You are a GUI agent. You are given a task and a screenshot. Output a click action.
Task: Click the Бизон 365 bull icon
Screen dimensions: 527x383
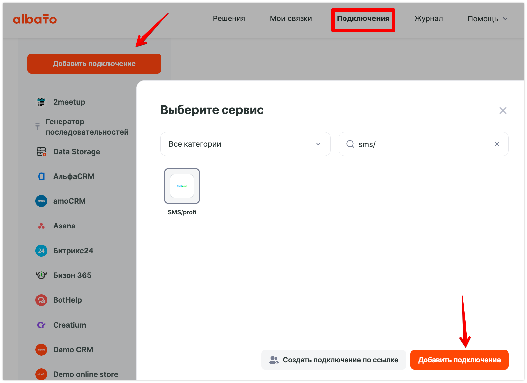click(41, 275)
